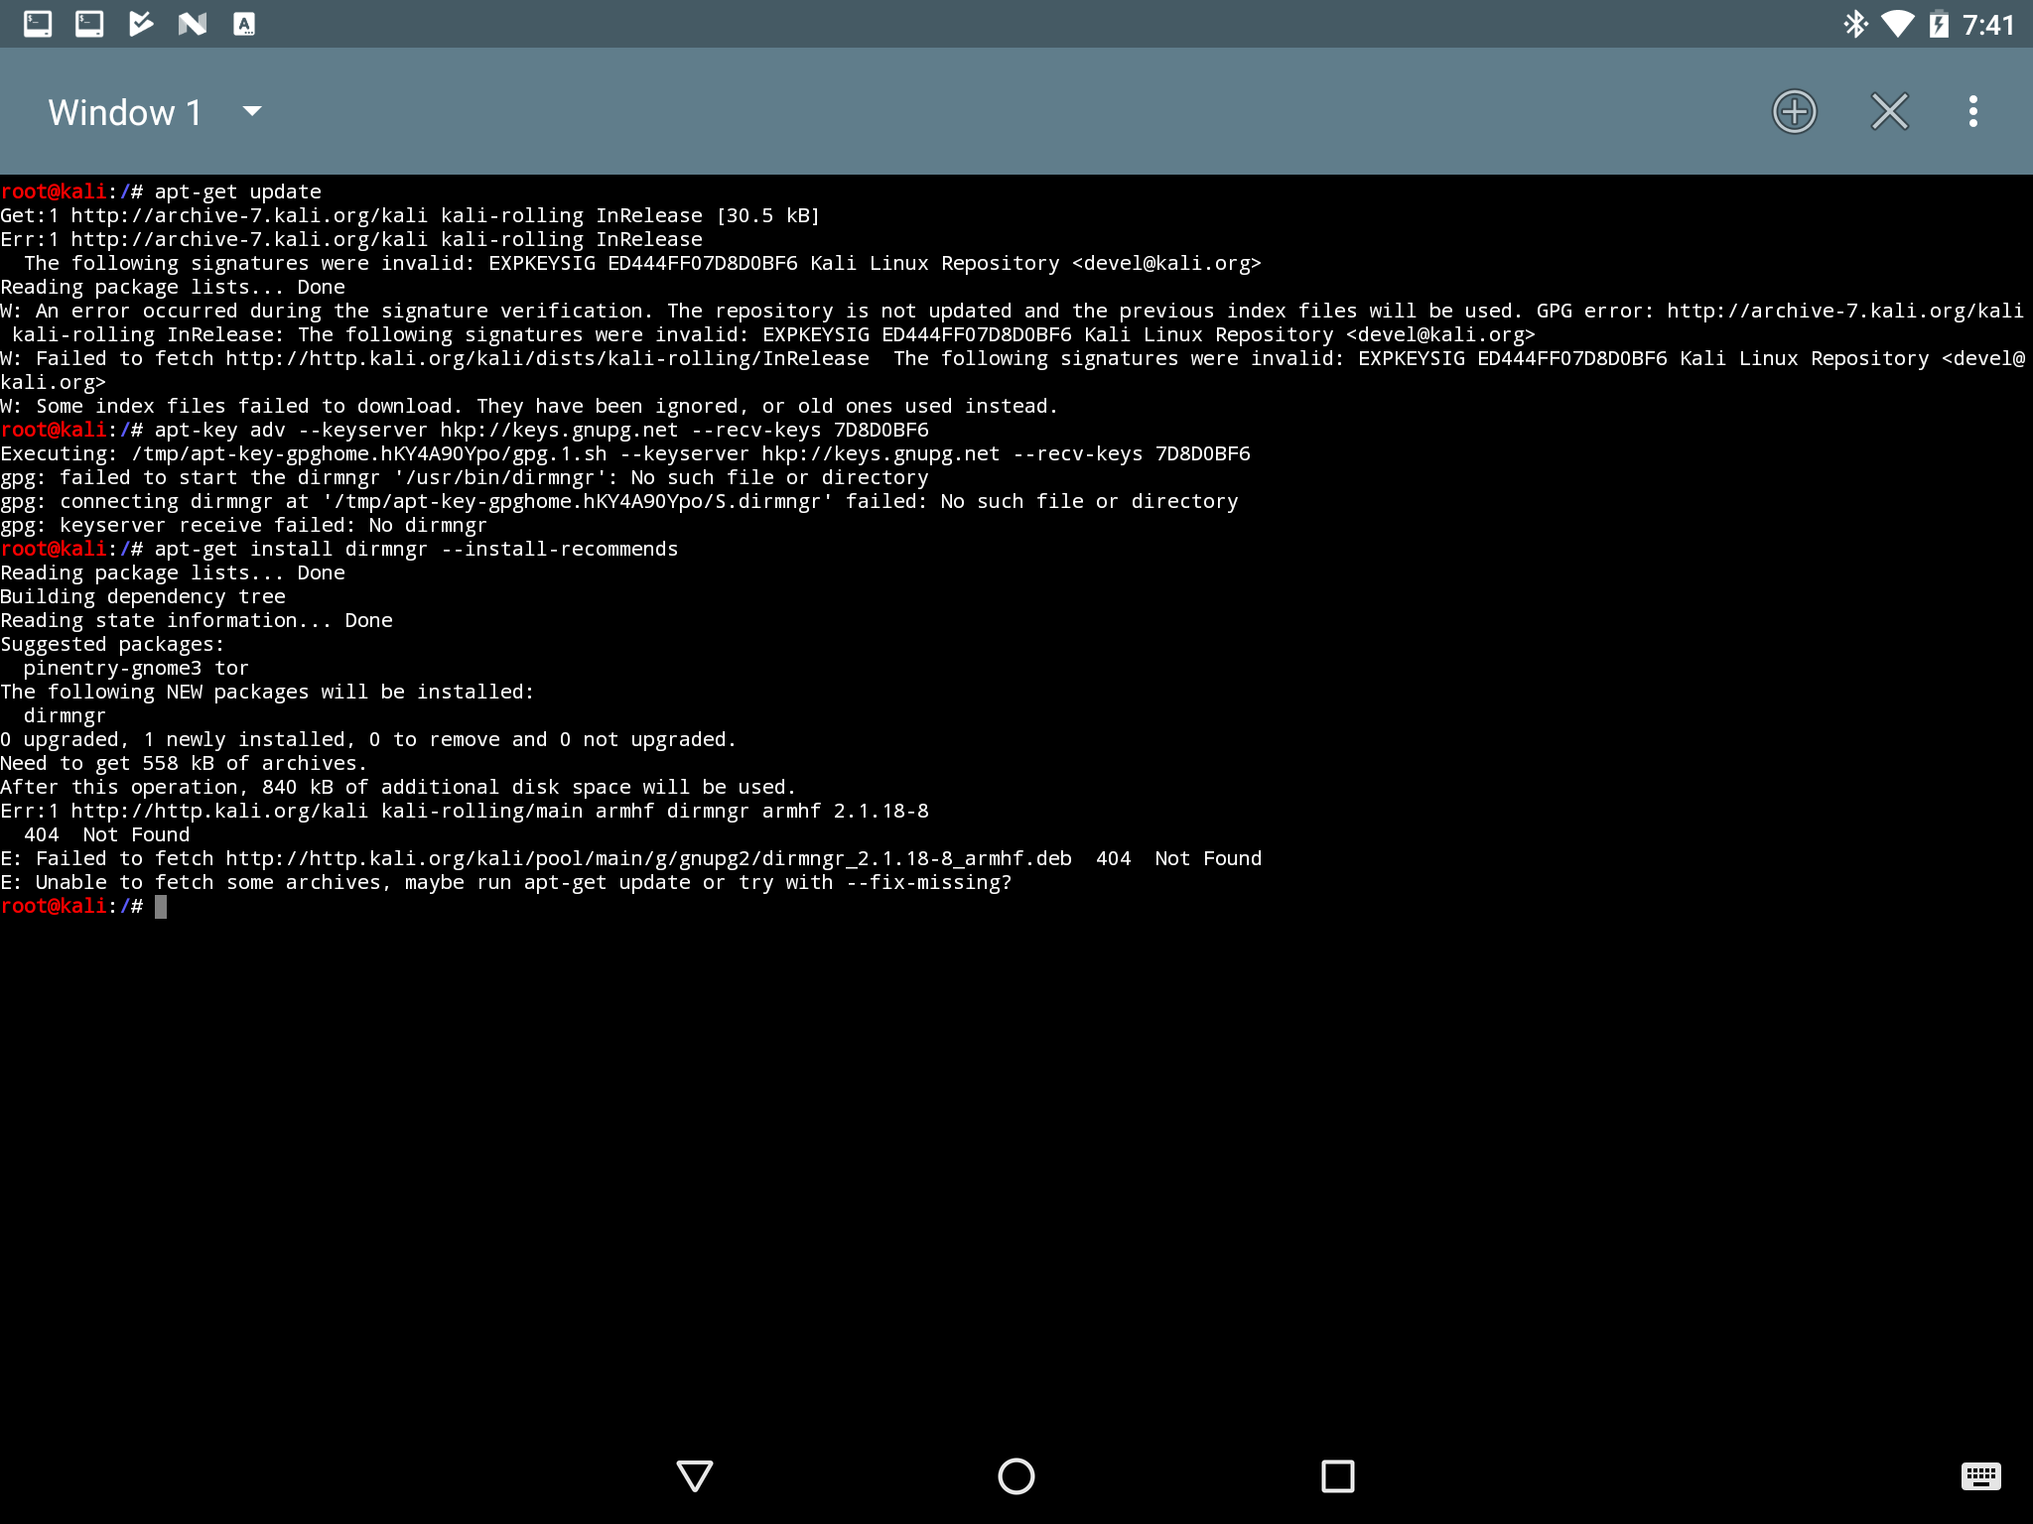Tap the Wi-Fi signal status icon
2033x1524 pixels.
[x=1897, y=24]
